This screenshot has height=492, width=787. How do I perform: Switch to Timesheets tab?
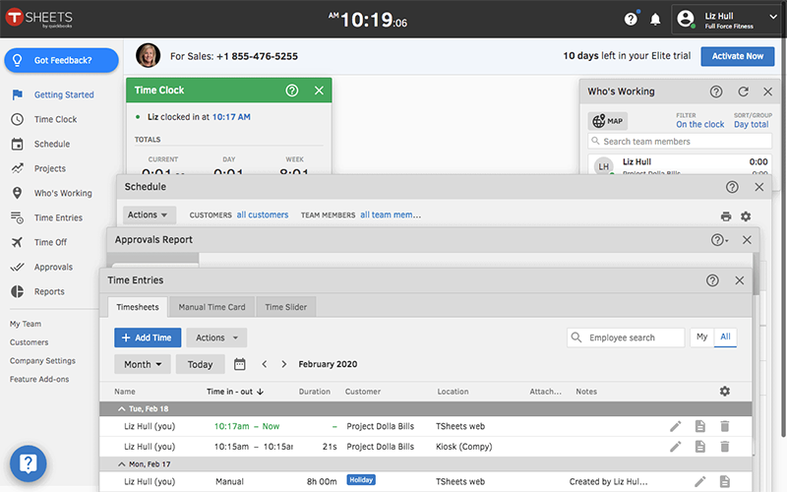click(138, 307)
